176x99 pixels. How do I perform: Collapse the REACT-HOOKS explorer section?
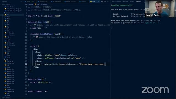(x=5, y=4)
